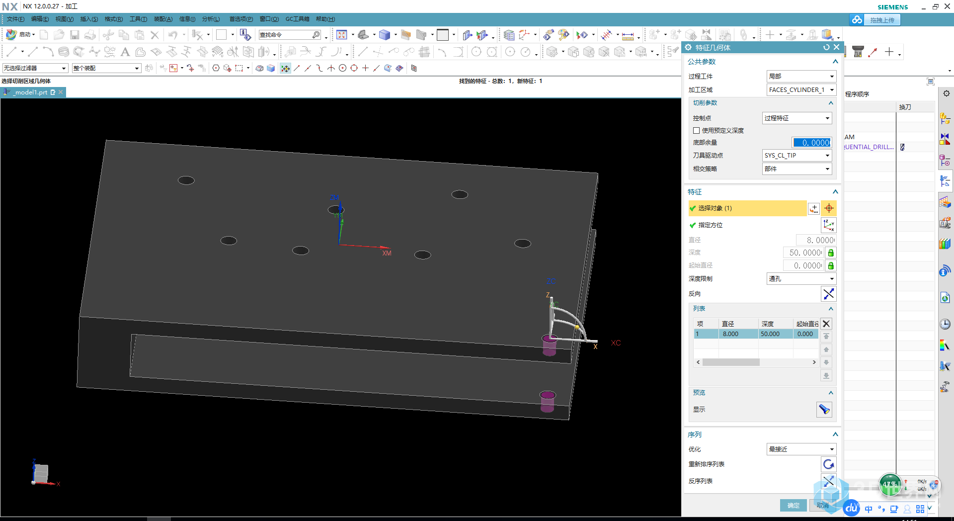
Task: Click the resource bar settings gear
Action: [946, 93]
